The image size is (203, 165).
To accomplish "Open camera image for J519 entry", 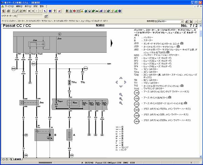I will [182, 43].
